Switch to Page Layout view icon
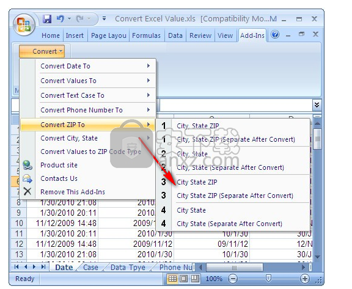The height and width of the screenshot is (289, 352). (183, 279)
